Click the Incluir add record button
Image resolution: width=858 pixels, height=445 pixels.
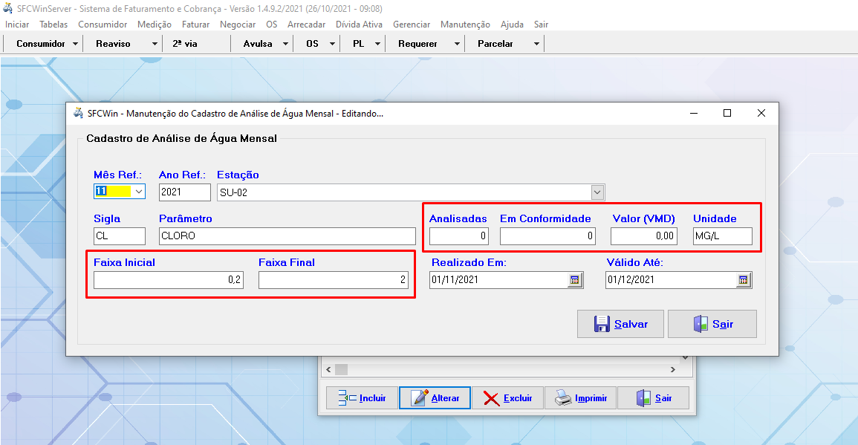pos(362,398)
